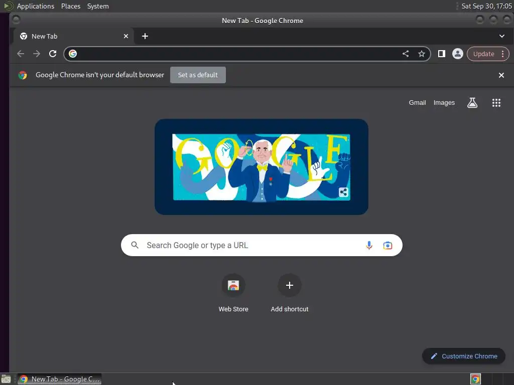Bookmark this tab with the star icon
The image size is (514, 385).
click(422, 54)
